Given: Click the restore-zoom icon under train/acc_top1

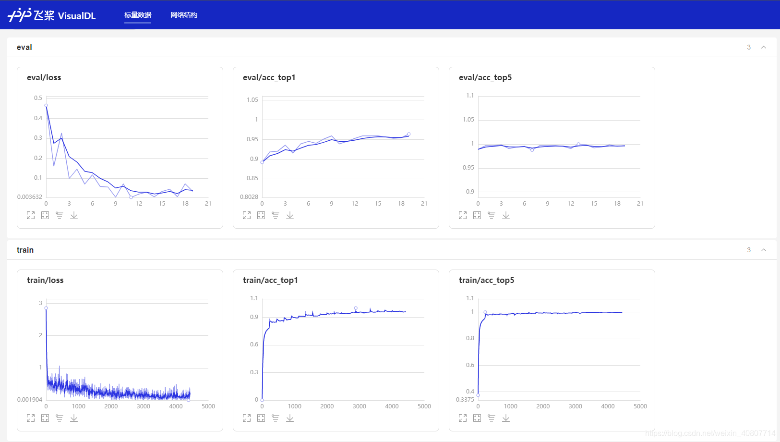Looking at the screenshot, I should [x=261, y=418].
